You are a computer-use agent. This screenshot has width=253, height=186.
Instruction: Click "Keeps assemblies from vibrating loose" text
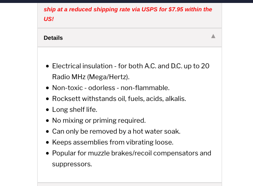[112, 142]
